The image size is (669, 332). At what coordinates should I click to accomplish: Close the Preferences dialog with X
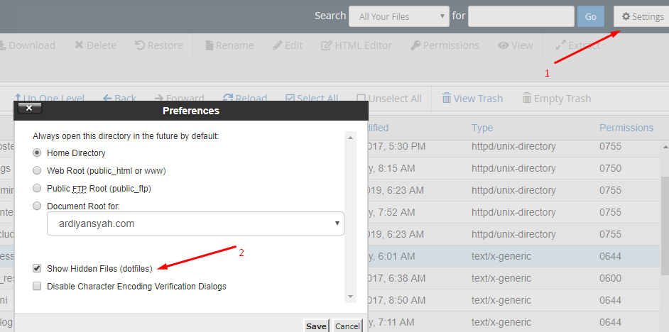[x=29, y=109]
